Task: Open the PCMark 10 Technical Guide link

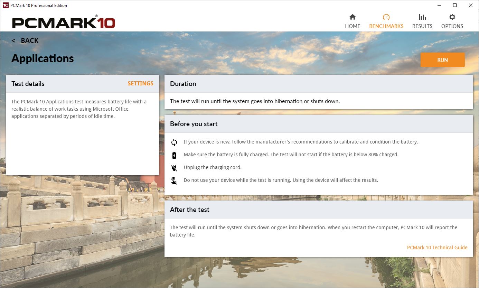Action: pyautogui.click(x=437, y=248)
